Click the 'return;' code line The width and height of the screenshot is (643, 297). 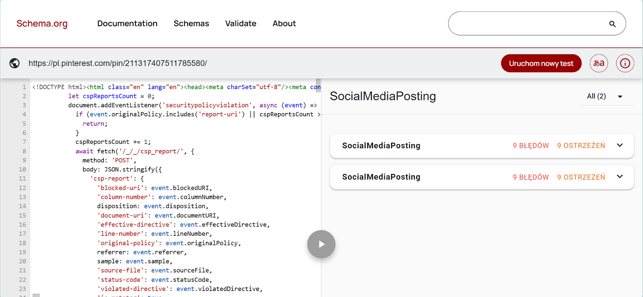coord(95,124)
